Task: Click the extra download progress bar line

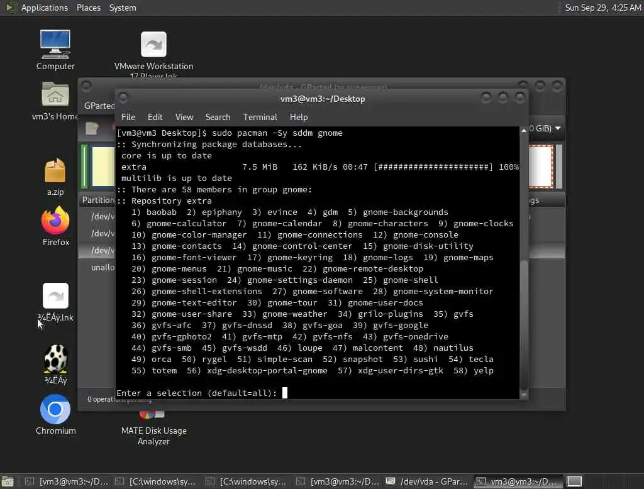Action: [319, 167]
